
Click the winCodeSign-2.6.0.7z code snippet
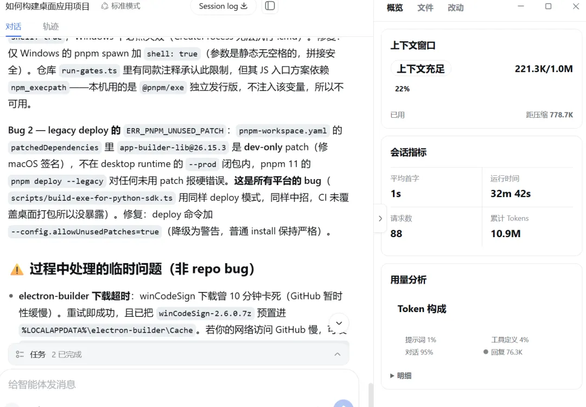tap(205, 313)
